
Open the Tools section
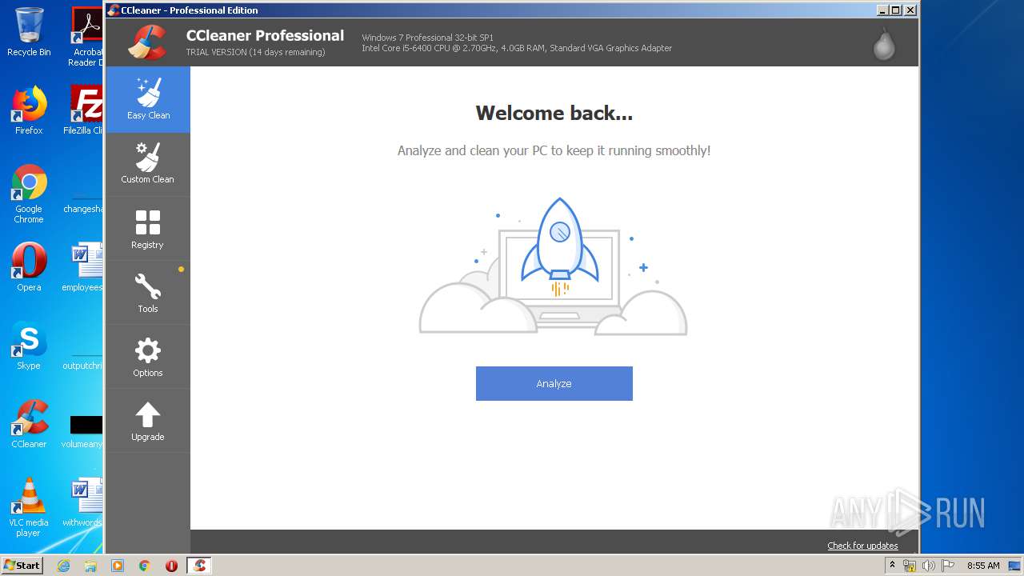click(148, 293)
